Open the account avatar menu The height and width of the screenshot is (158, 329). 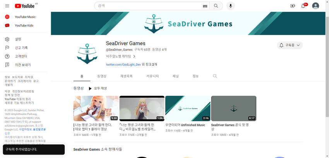click(315, 6)
